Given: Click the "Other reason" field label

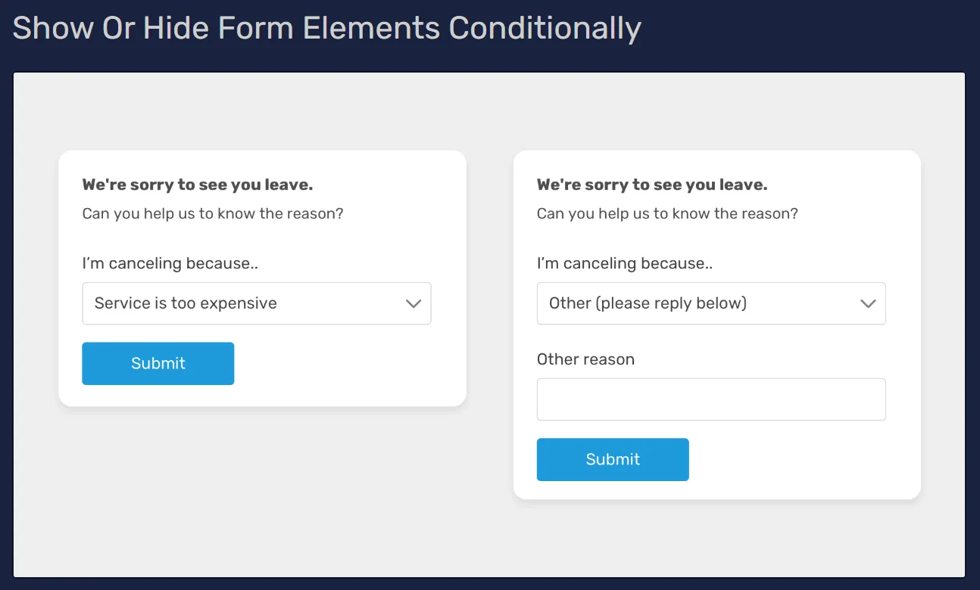Looking at the screenshot, I should point(585,359).
